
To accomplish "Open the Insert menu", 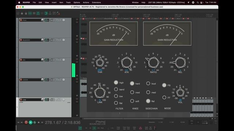I will (54, 3).
